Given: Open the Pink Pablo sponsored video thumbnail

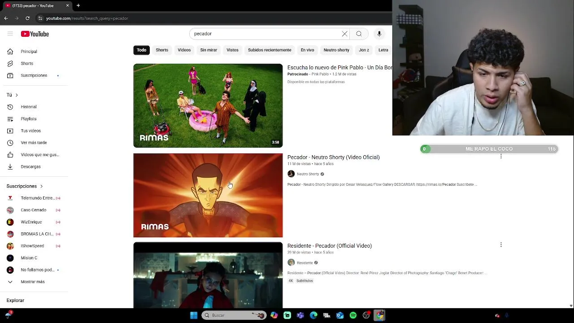Looking at the screenshot, I should (208, 105).
